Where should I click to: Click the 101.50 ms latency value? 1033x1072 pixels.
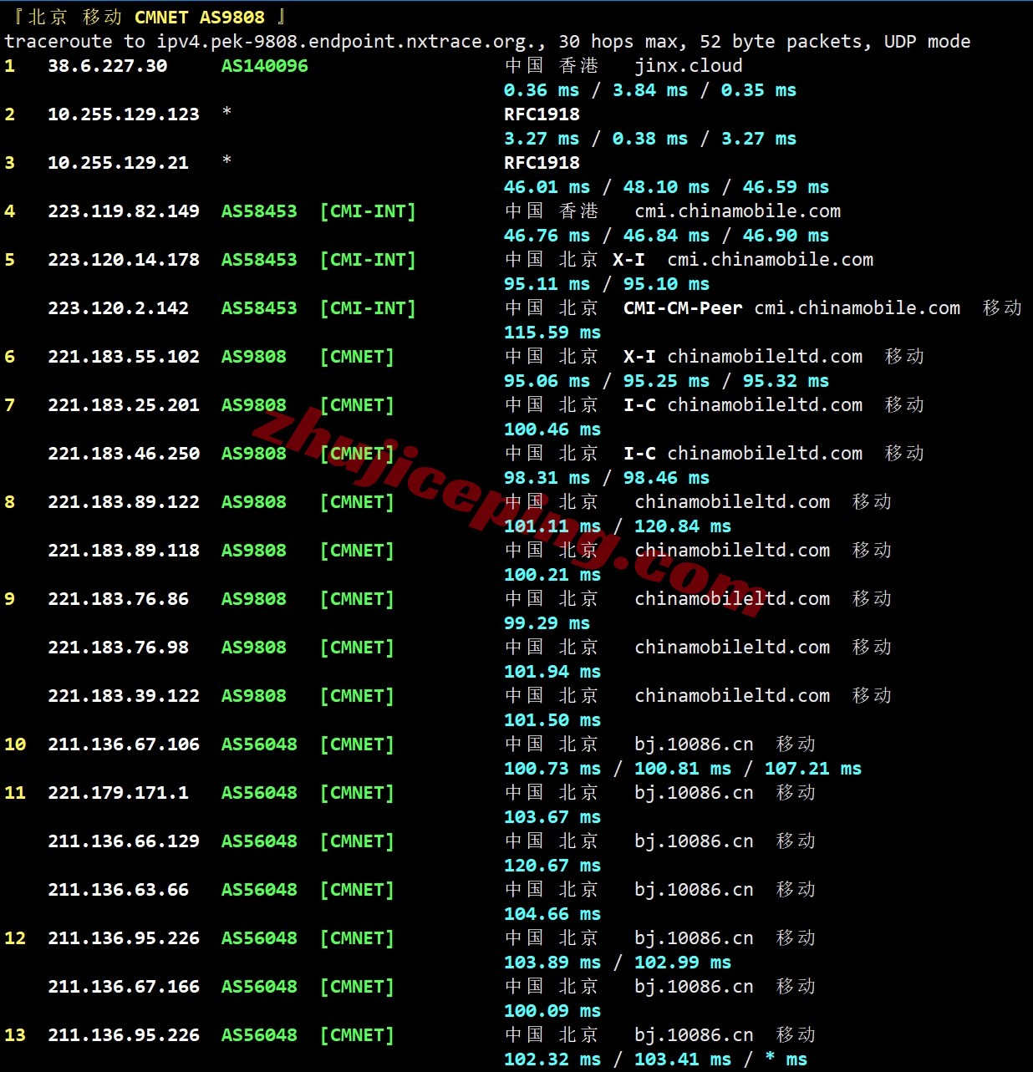pyautogui.click(x=552, y=720)
